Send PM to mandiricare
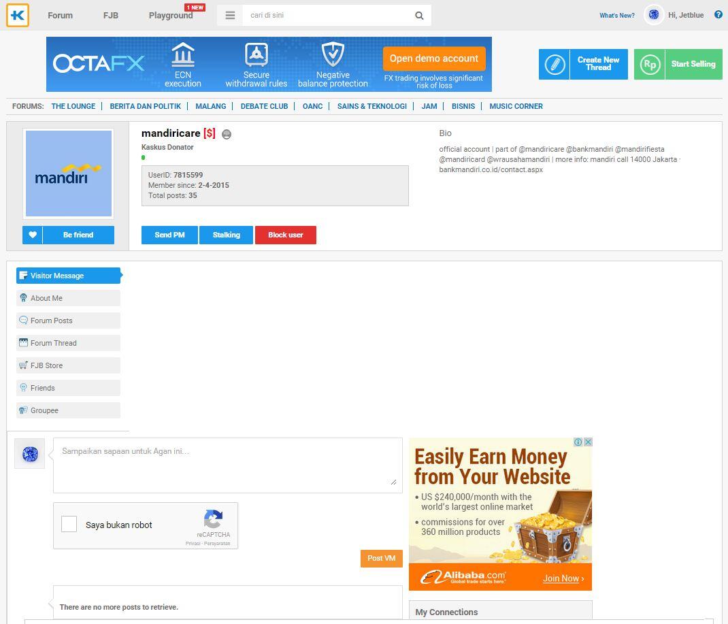728x624 pixels. point(169,235)
